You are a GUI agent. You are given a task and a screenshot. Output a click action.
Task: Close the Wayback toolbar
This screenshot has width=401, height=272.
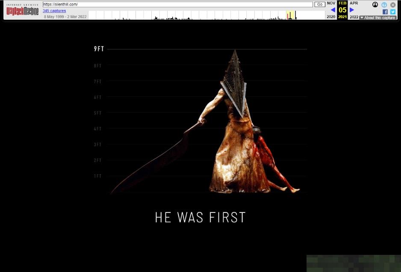pyautogui.click(x=393, y=5)
